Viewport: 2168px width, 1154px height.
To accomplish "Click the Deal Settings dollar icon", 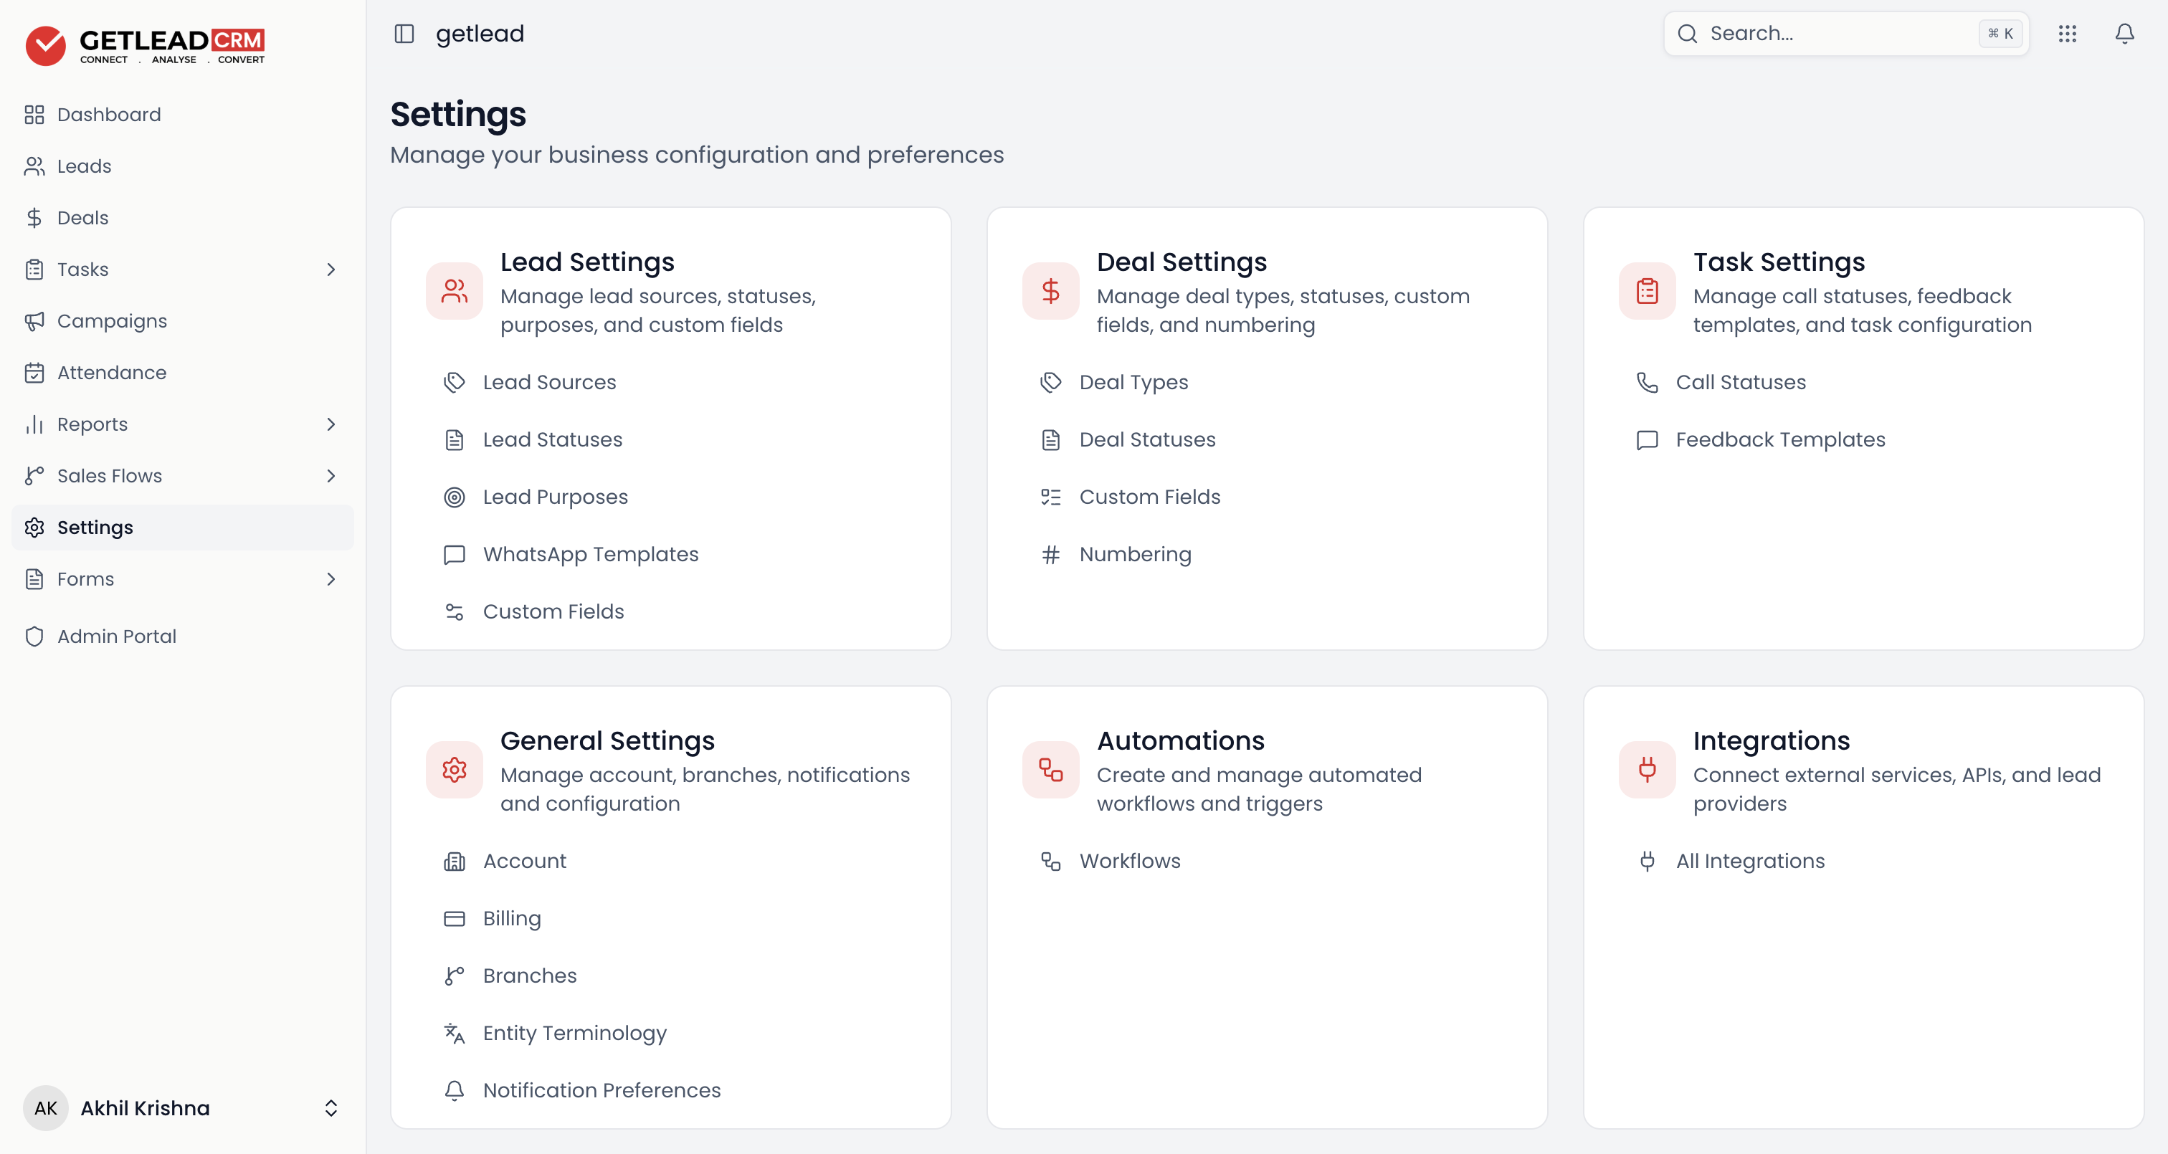I will (1050, 291).
